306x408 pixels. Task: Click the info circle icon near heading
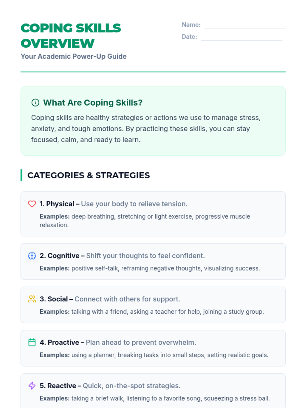[x=35, y=103]
